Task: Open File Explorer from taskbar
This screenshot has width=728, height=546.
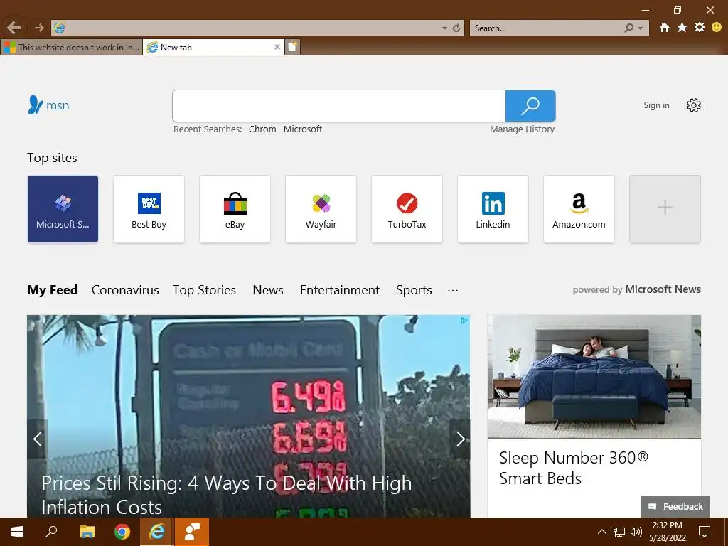Action: point(87,532)
